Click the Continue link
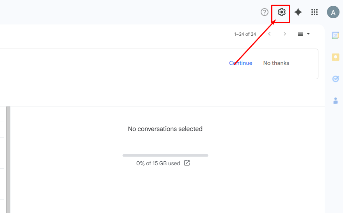Screen dimensions: 343x213 pos(241,63)
